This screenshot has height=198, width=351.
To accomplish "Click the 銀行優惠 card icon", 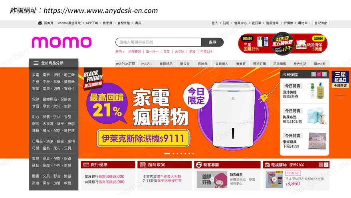I will (86, 164).
